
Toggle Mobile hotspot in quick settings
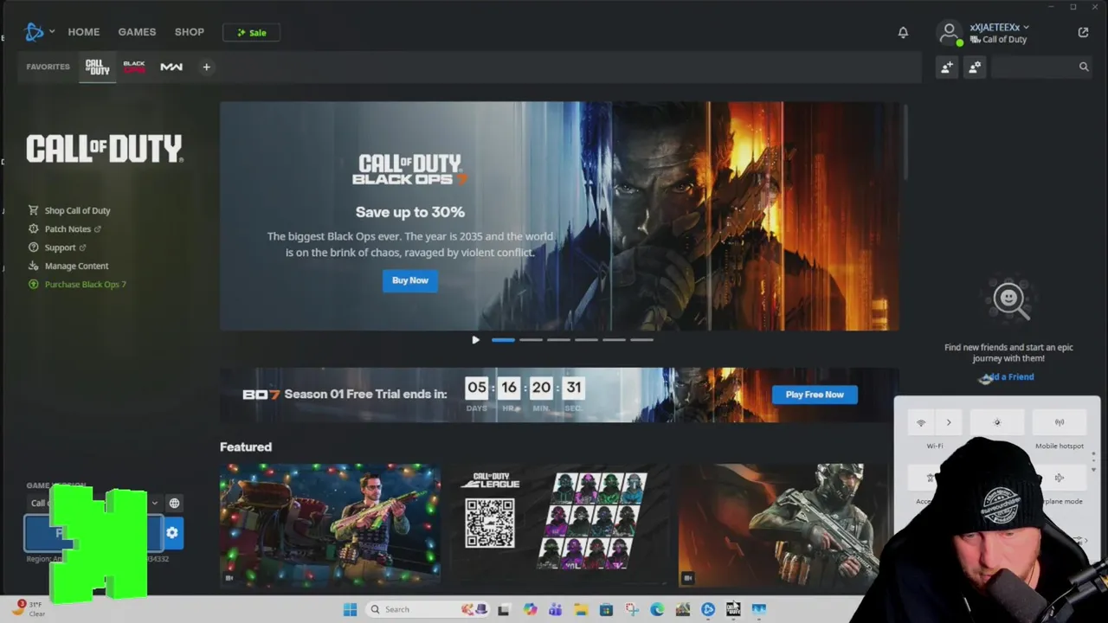tap(1060, 422)
